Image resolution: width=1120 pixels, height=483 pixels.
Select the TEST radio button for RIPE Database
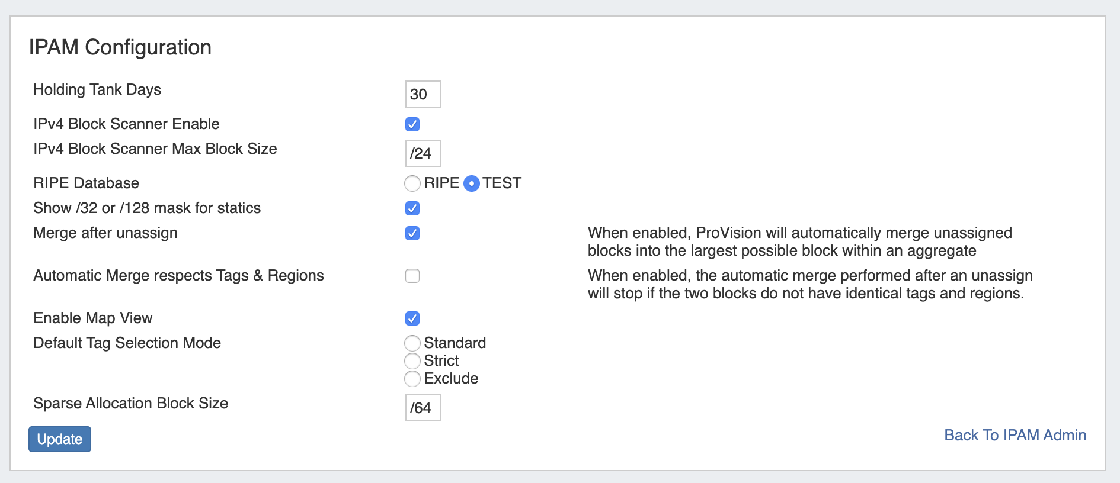pyautogui.click(x=471, y=183)
